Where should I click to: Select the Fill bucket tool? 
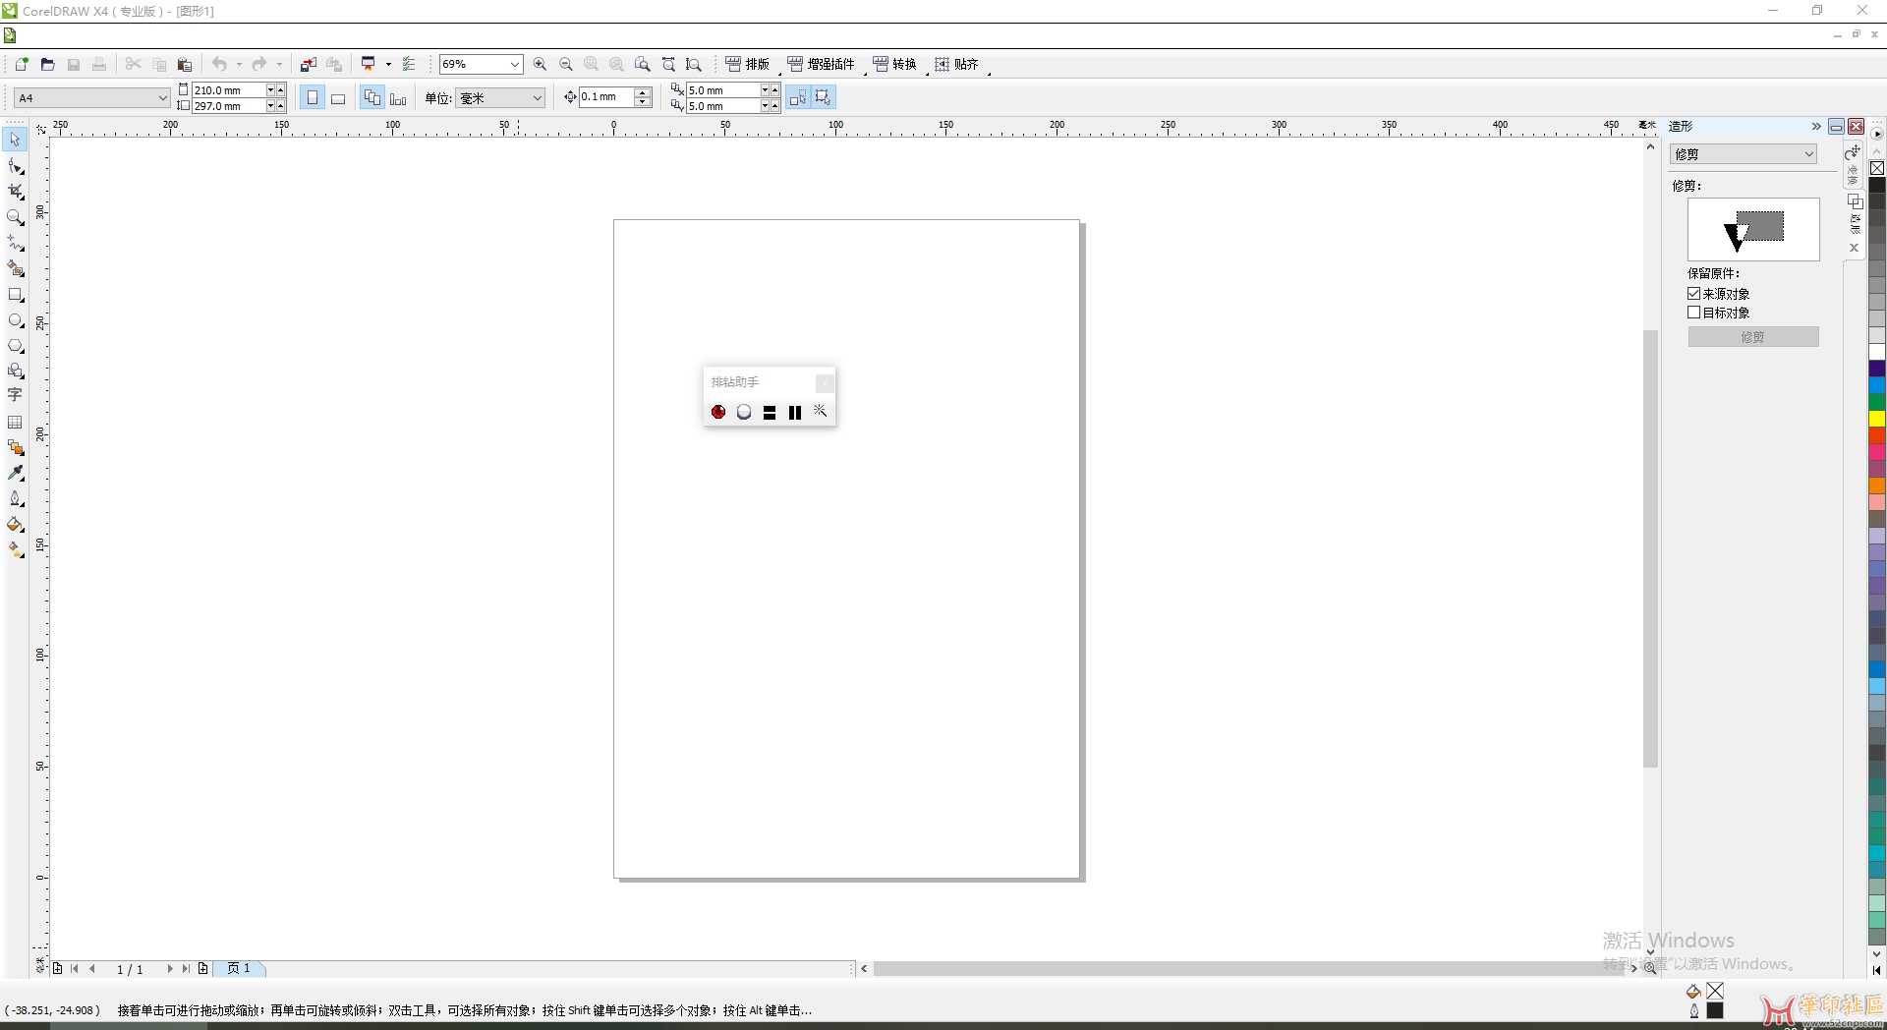(15, 524)
